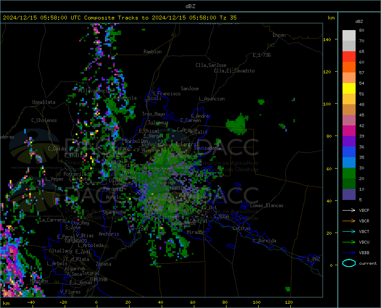The height and width of the screenshot is (308, 381).
Task: Click the 'Catitas' place label
Action: pyautogui.click(x=241, y=228)
